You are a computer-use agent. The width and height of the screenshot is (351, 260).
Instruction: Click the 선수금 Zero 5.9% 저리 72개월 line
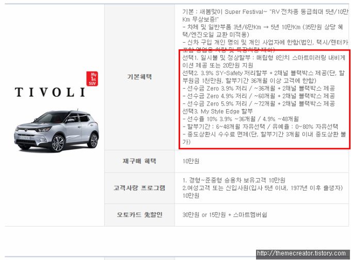259,103
